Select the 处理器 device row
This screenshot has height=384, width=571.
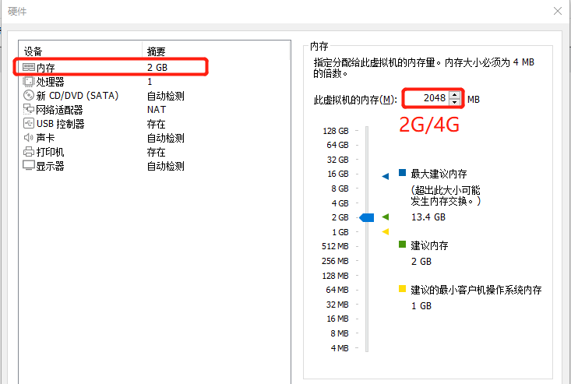click(155, 82)
